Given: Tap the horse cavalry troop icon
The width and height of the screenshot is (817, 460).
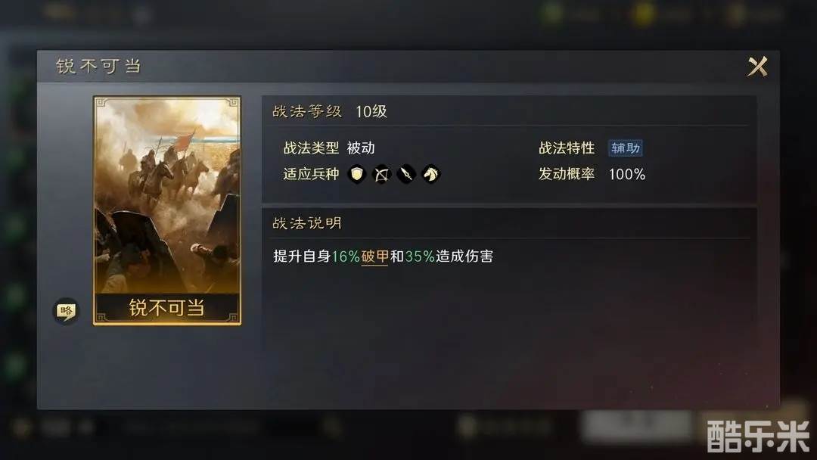Looking at the screenshot, I should click(431, 174).
